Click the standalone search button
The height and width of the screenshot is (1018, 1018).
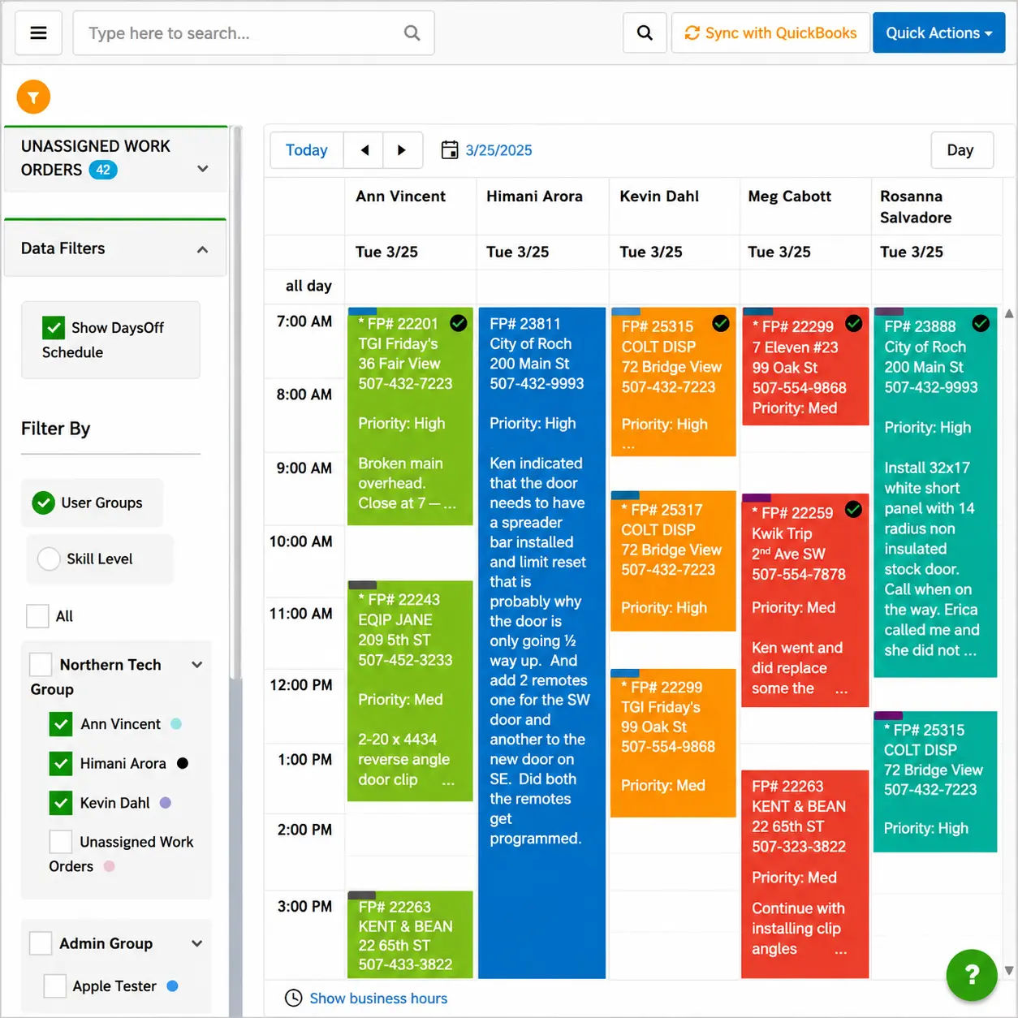645,33
